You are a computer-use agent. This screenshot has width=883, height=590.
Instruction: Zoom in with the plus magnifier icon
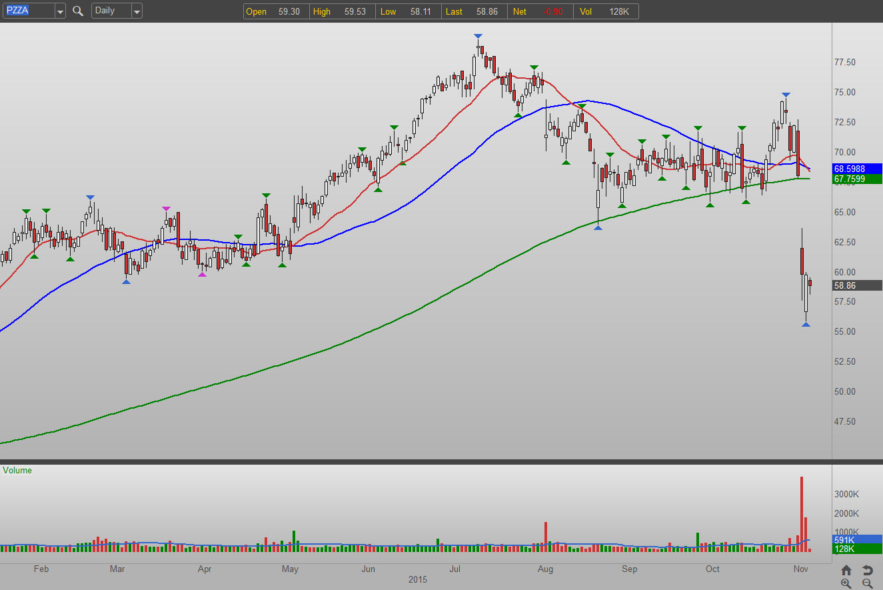pyautogui.click(x=846, y=583)
